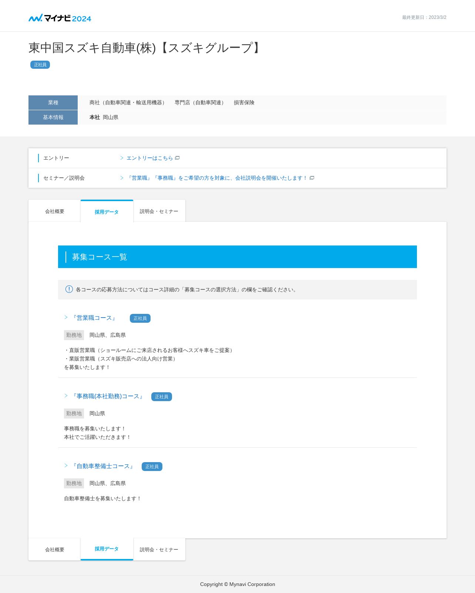The height and width of the screenshot is (593, 475).
Task: Click 正社員 badge beside 営業職コース
Action: pos(140,318)
